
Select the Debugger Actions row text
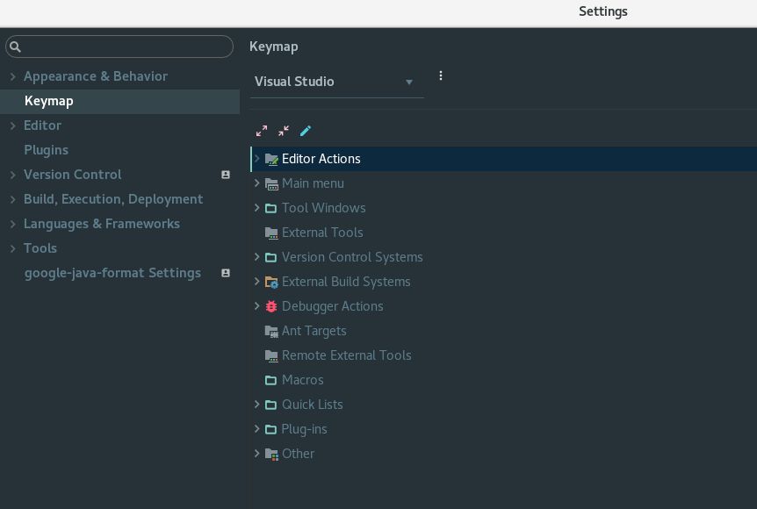(333, 306)
